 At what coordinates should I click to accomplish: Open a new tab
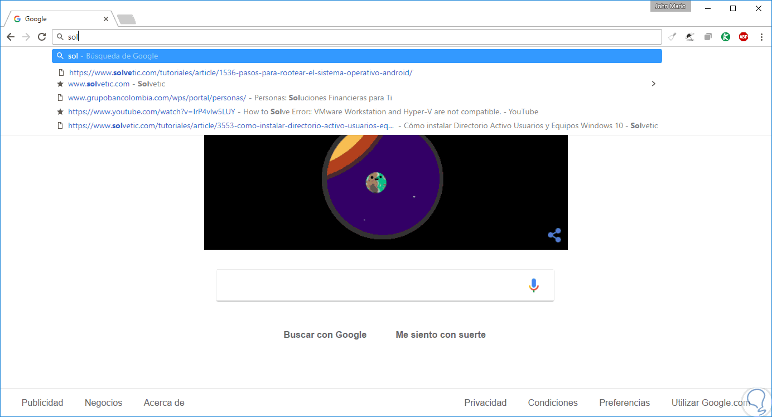127,20
